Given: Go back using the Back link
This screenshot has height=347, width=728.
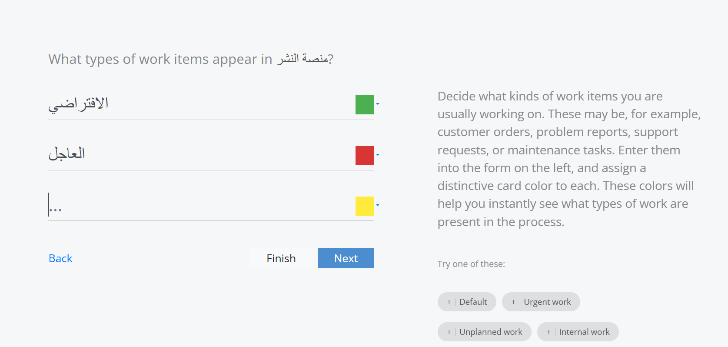Looking at the screenshot, I should click(60, 258).
